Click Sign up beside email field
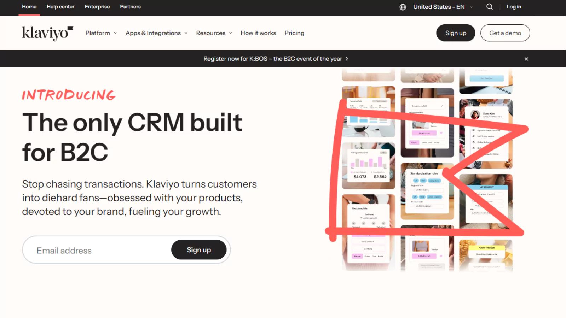 pos(199,250)
